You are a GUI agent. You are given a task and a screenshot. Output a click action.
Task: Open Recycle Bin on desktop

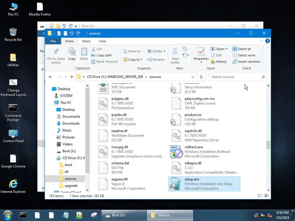(13, 35)
